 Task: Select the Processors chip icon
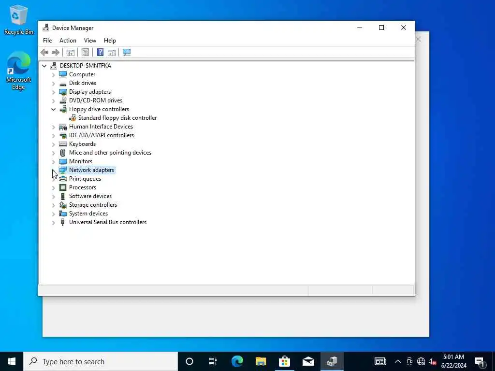coord(63,187)
